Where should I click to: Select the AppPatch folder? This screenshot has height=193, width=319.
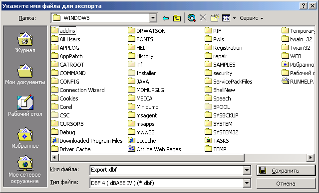coord(67,56)
